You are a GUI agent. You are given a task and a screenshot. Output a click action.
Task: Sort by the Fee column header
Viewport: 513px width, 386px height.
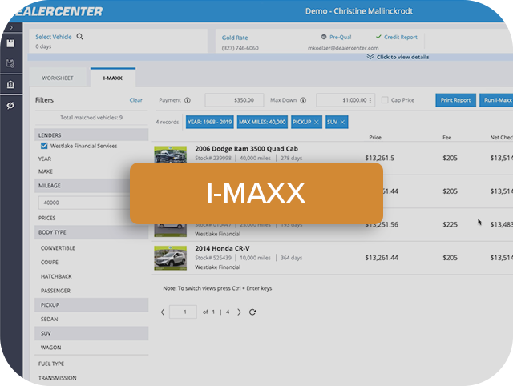point(447,137)
